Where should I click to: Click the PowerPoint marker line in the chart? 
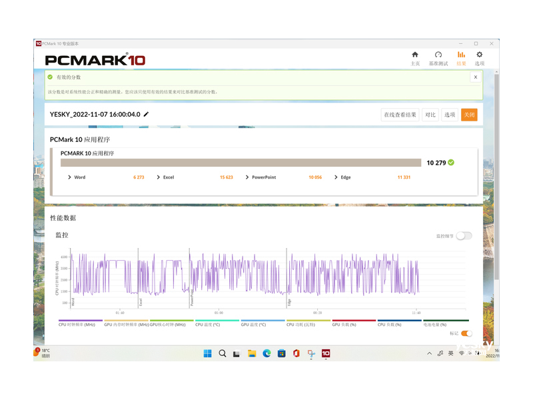189,277
